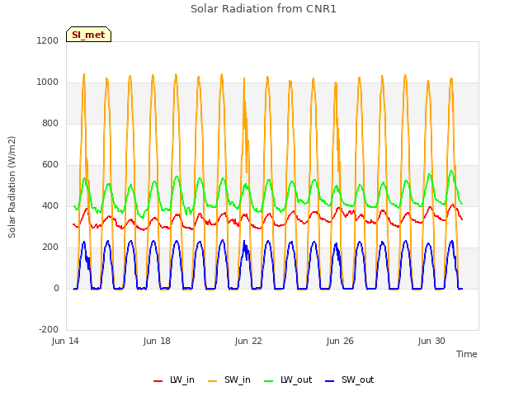This screenshot has width=528, height=396.
Task: Click the green LW_out legend swatch
Action: pyautogui.click(x=269, y=381)
